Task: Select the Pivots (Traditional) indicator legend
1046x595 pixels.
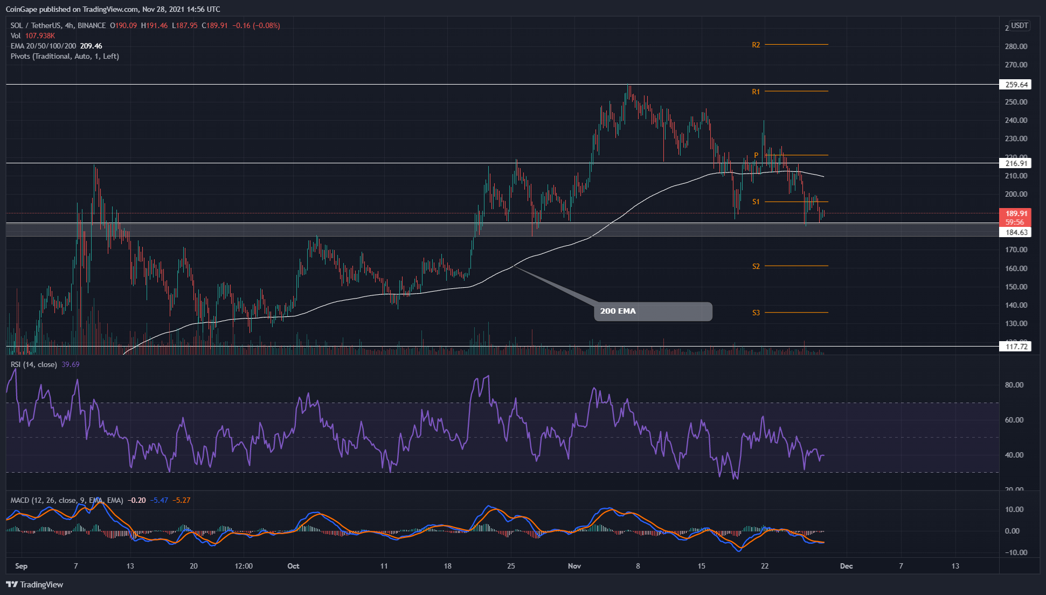Action: point(65,56)
